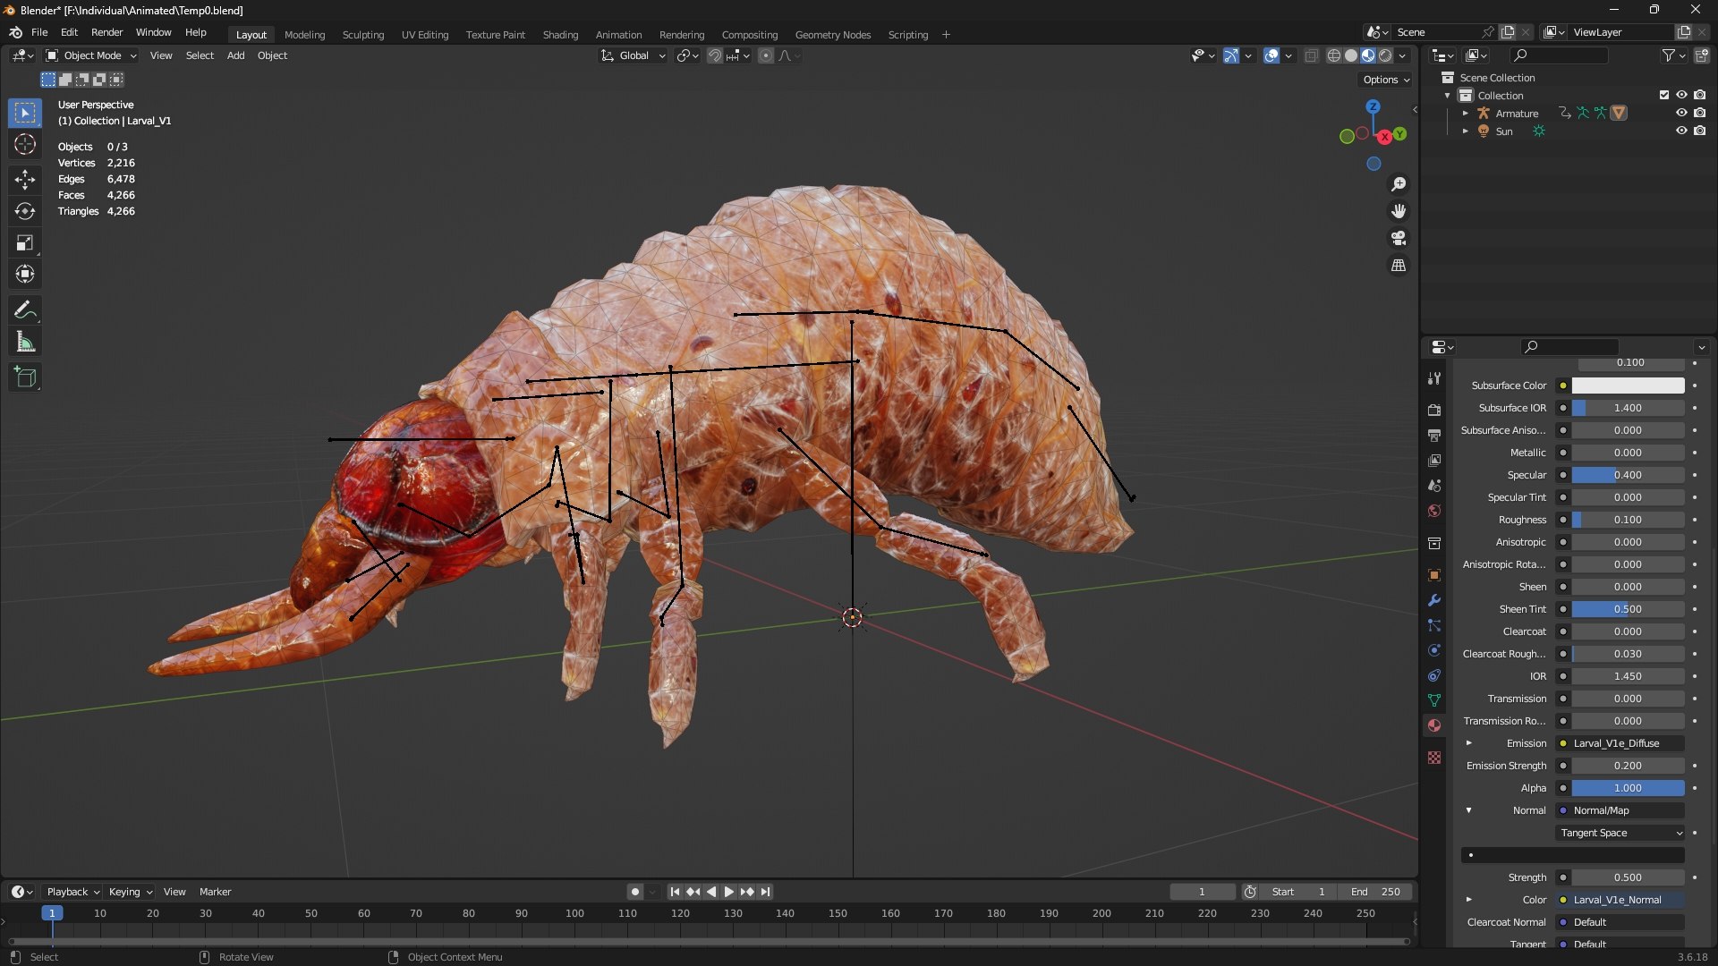Select the Cursor tool in left toolbar

click(x=25, y=144)
